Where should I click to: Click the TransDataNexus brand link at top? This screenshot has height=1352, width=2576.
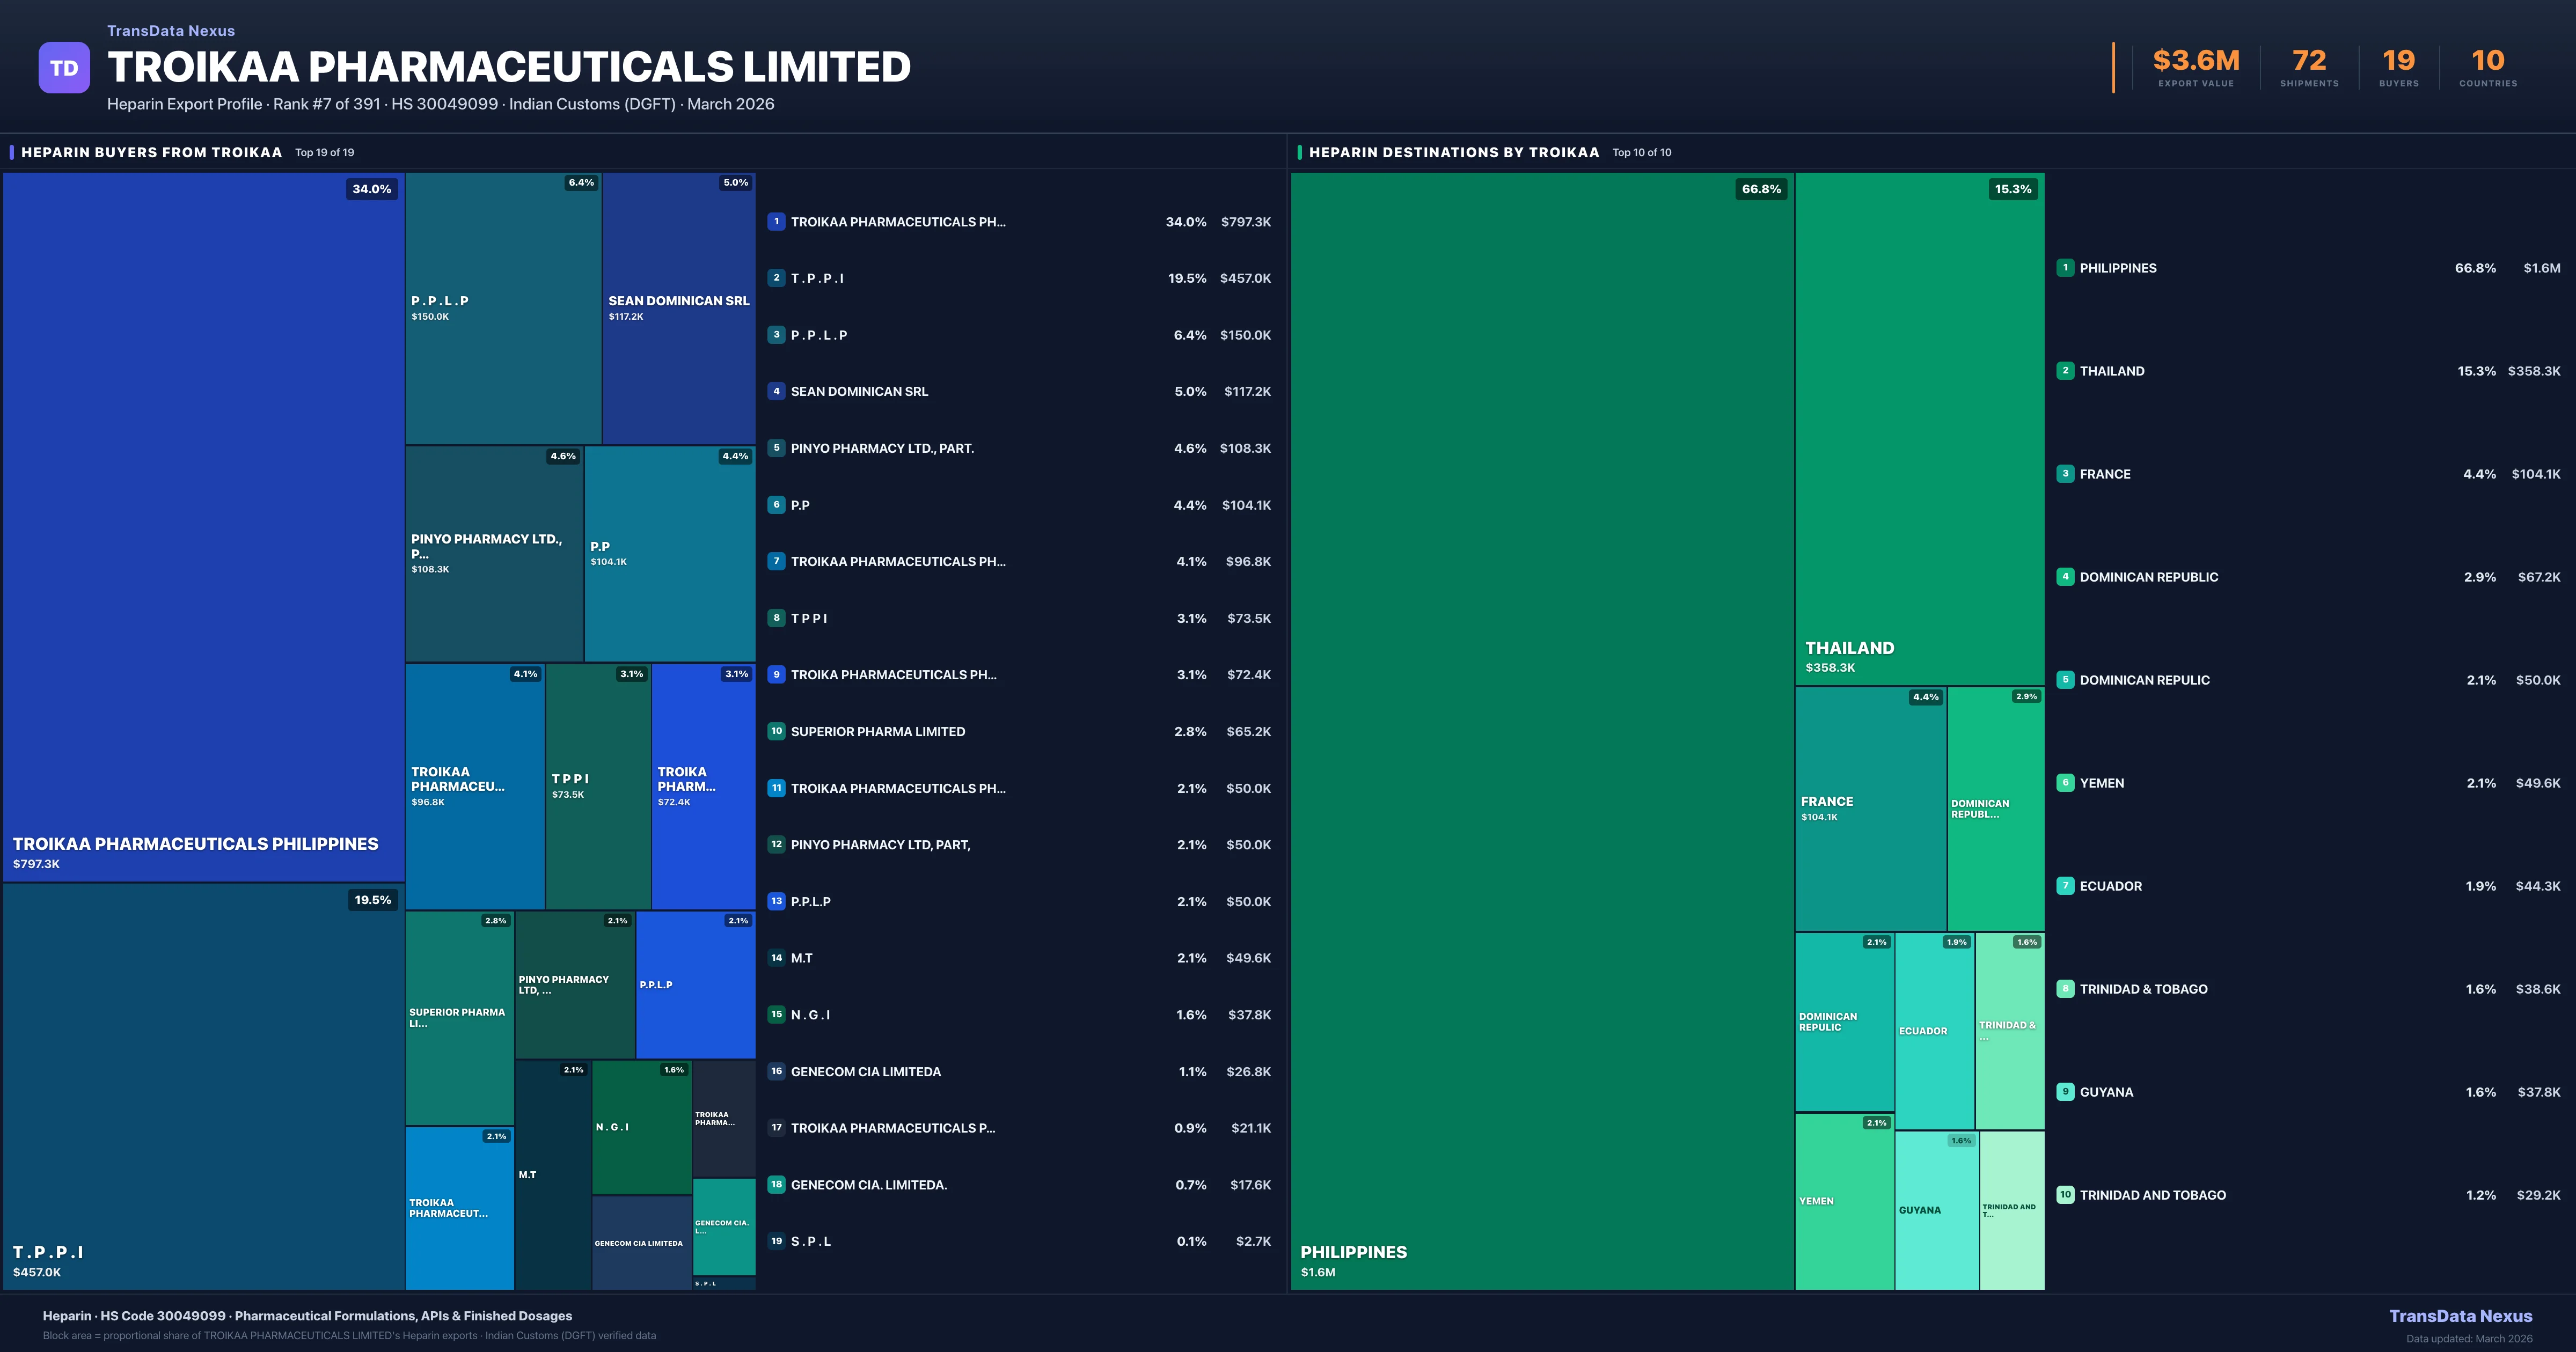171,31
